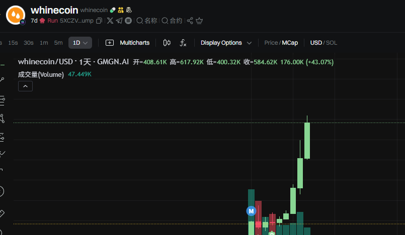Image resolution: width=405 pixels, height=235 pixels.
Task: Click the Solana chain badge on avatar
Action: point(23,22)
